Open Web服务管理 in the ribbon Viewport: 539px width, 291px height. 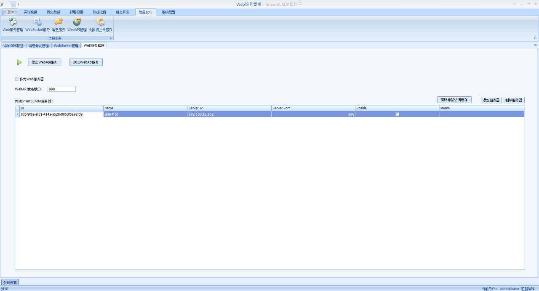pos(13,25)
